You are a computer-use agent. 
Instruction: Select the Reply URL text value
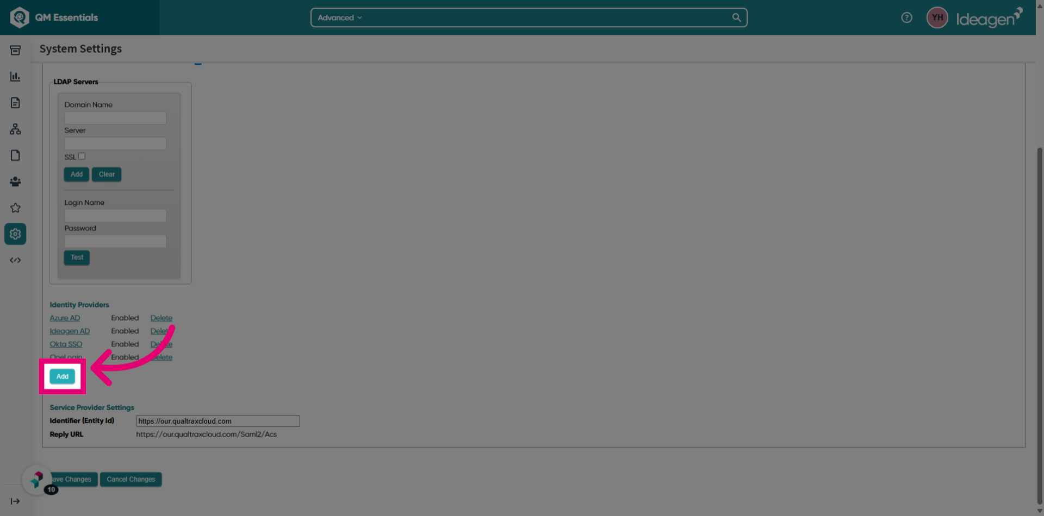(206, 434)
